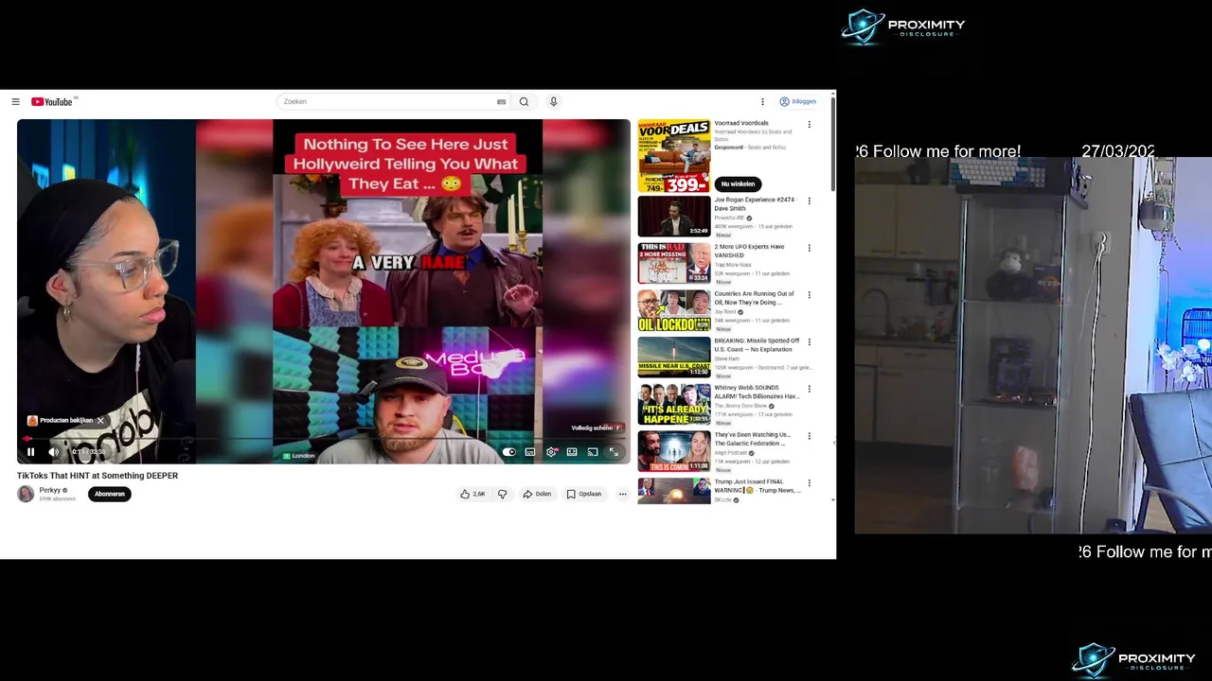This screenshot has height=681, width=1212.
Task: Click the Delen share button
Action: (537, 494)
